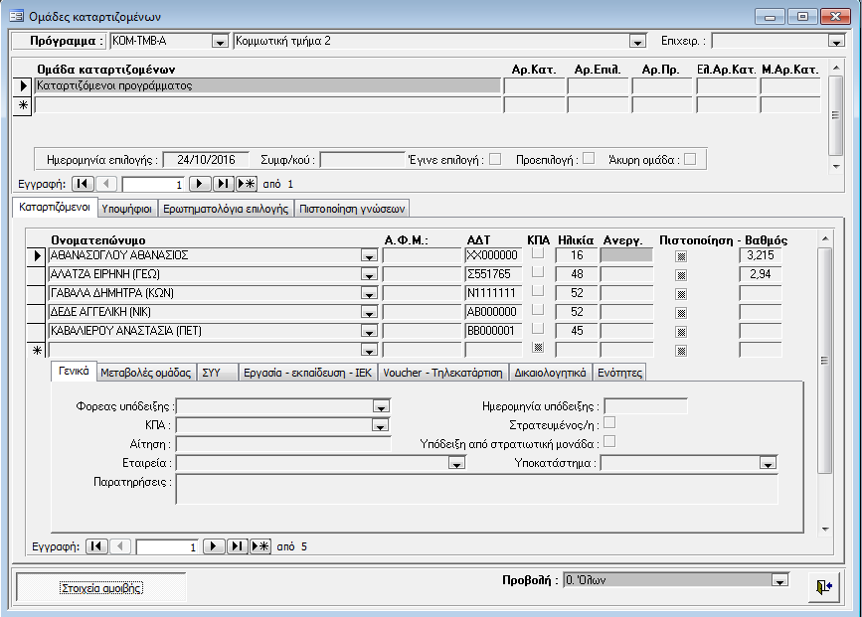Jump to last record in upper navigator

(x=223, y=184)
